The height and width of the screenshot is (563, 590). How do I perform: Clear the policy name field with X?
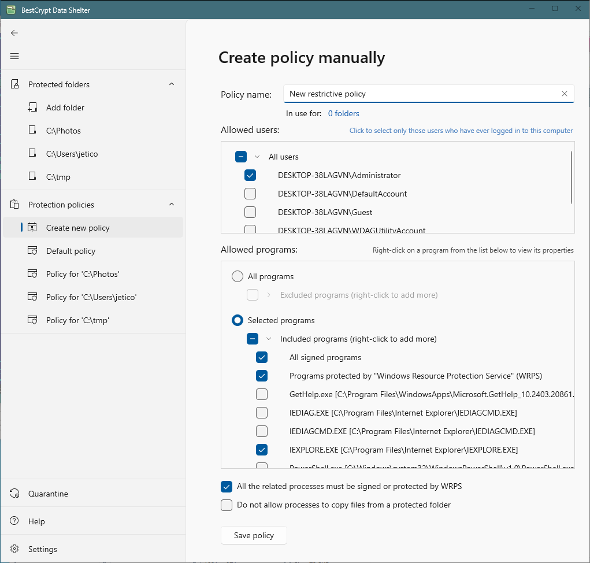coord(565,94)
